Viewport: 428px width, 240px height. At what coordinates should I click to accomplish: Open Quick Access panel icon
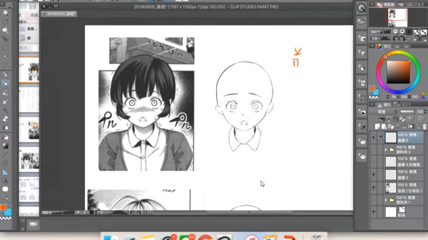point(362,8)
